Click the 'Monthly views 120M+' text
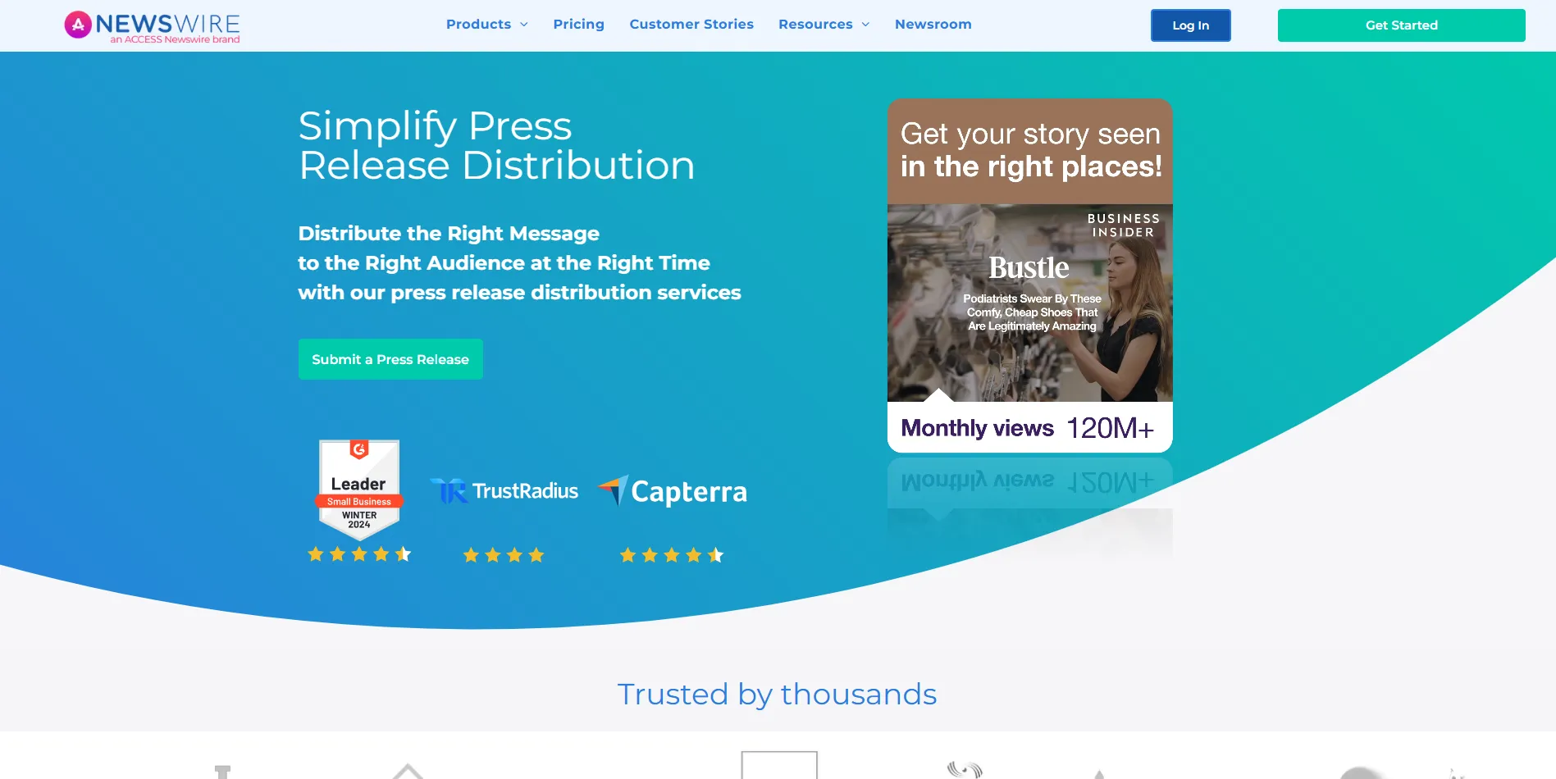This screenshot has width=1556, height=779. (1028, 428)
